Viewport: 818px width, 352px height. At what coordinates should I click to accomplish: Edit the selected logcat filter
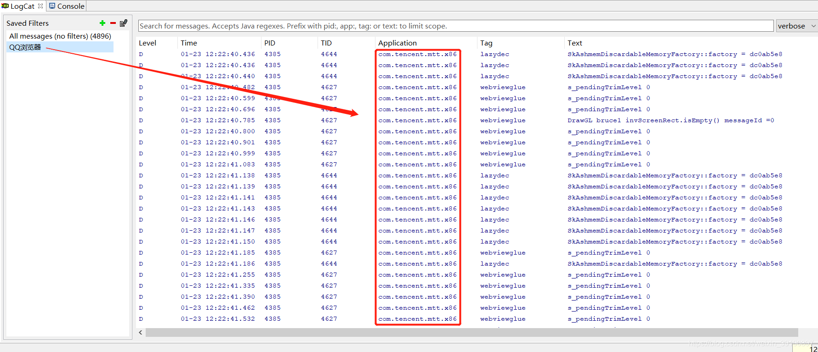pyautogui.click(x=123, y=23)
